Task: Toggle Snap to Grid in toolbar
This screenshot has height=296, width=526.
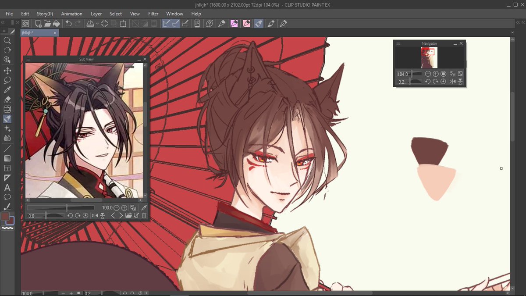Action: pos(185,24)
